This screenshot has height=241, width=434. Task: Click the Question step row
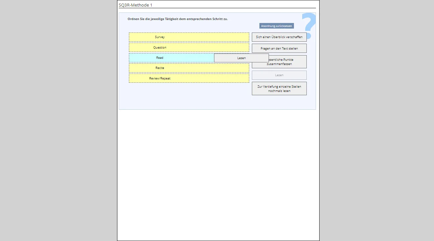189,48
